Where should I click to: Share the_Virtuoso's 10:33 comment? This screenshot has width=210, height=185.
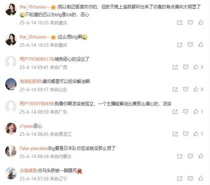tap(180, 45)
